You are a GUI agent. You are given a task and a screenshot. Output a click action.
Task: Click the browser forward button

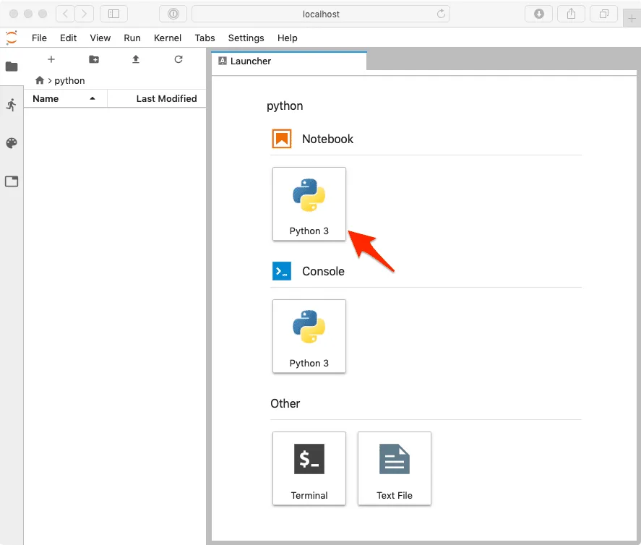(85, 14)
